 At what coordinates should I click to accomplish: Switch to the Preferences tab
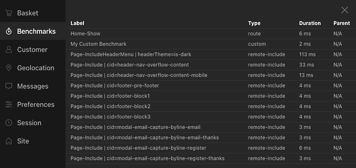pos(35,104)
